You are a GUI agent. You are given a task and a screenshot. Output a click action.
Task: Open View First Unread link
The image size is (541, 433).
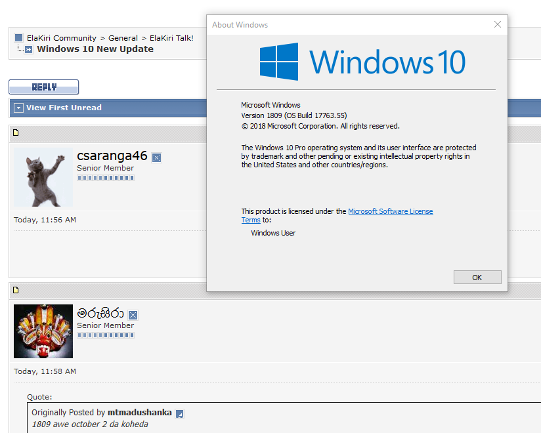pos(64,108)
